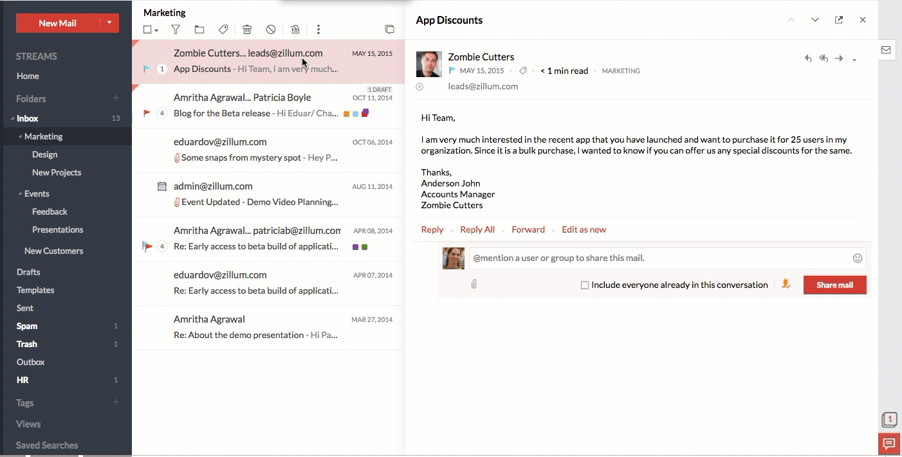The image size is (902, 457).
Task: Go to the Drafts folder
Action: point(28,272)
